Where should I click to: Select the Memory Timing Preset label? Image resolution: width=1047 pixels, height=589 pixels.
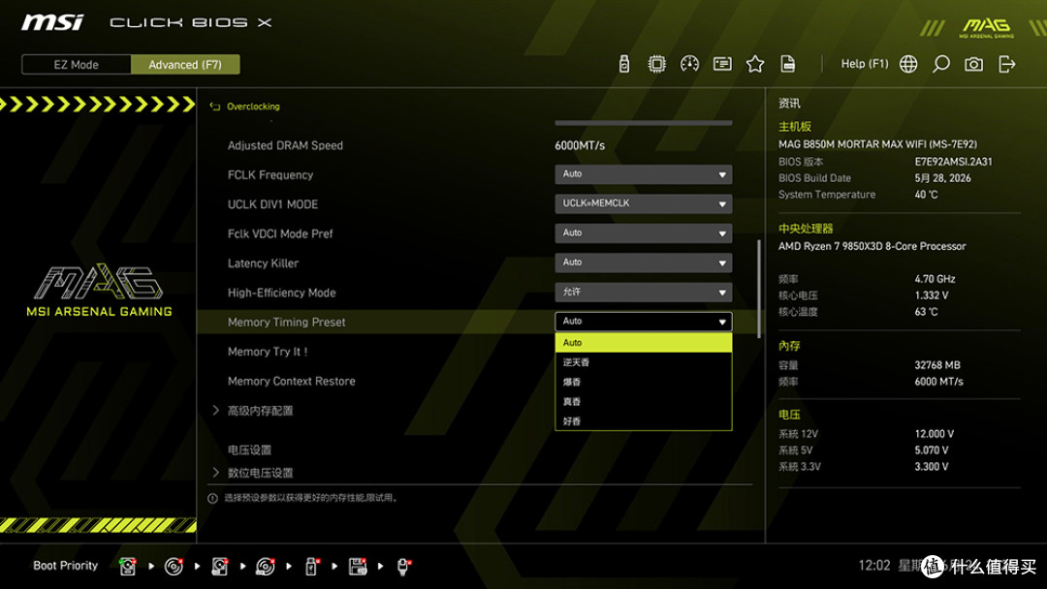(x=286, y=323)
